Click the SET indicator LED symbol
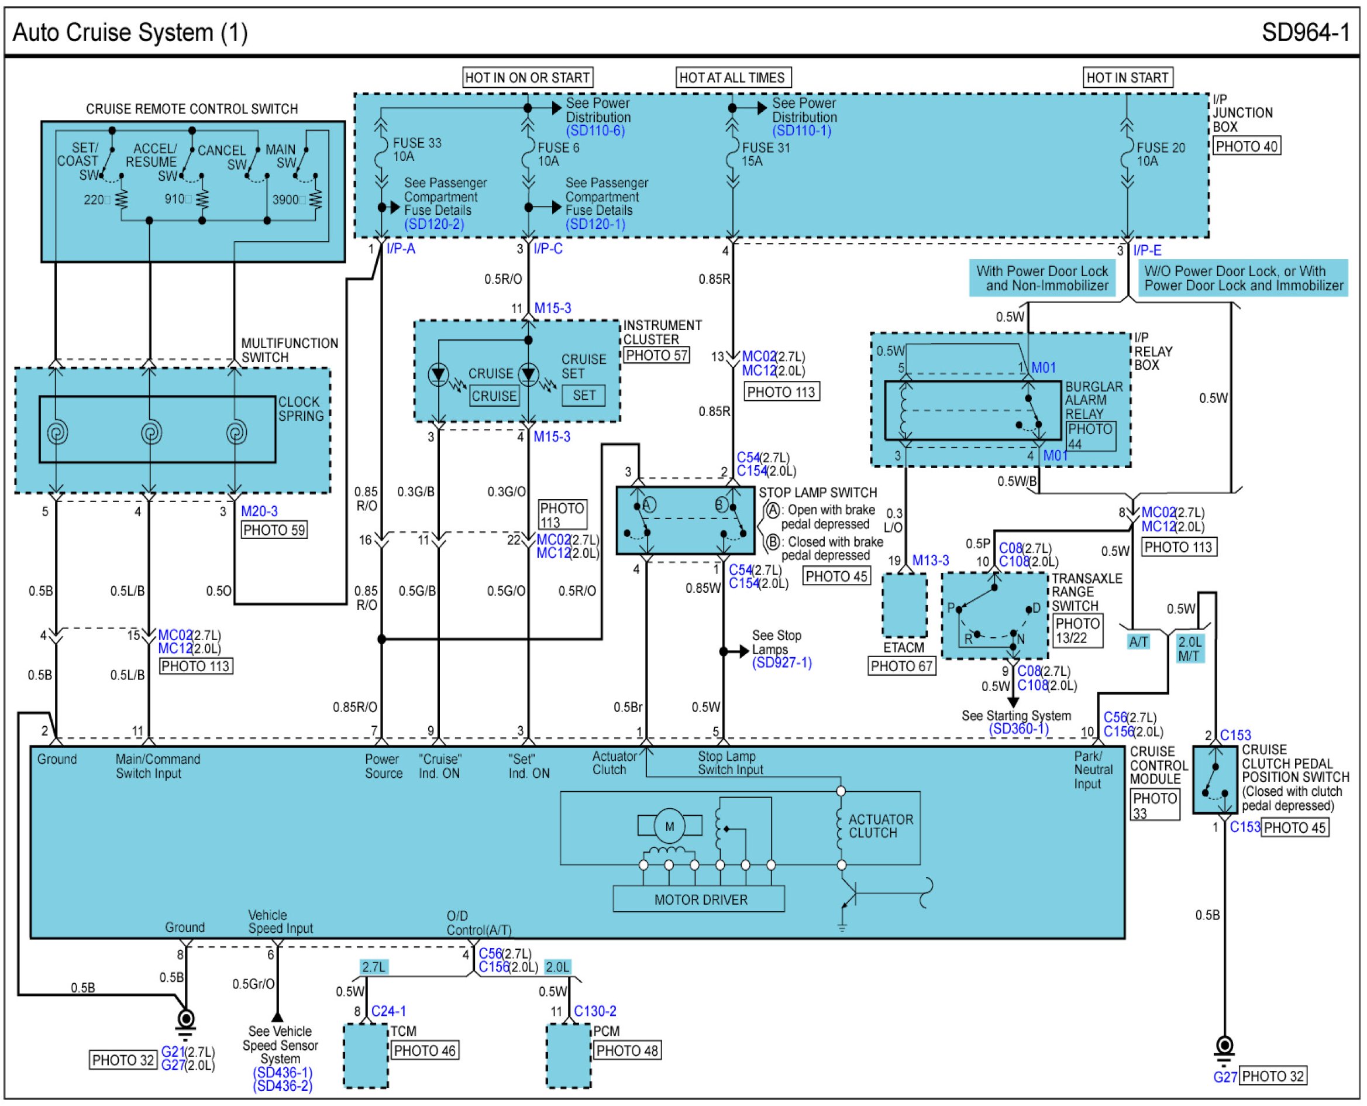The height and width of the screenshot is (1106, 1367). [528, 375]
